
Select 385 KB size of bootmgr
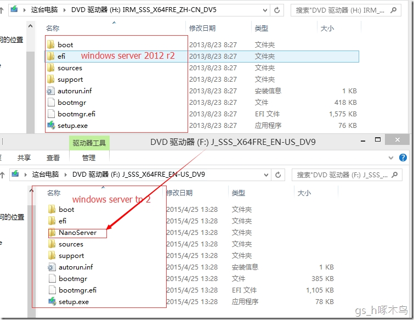tap(322, 278)
